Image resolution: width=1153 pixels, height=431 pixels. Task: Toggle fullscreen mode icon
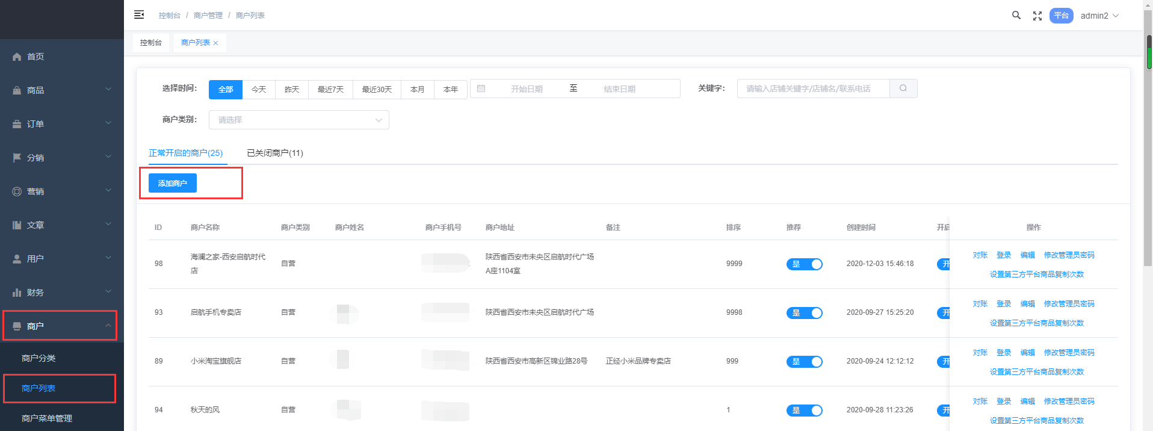(x=1037, y=16)
